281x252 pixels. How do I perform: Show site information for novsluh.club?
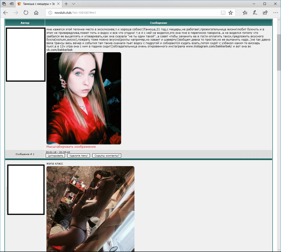pos(50,13)
